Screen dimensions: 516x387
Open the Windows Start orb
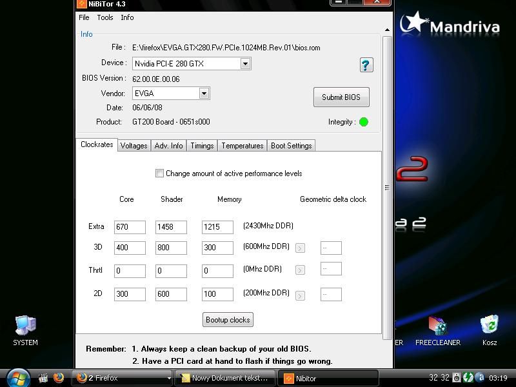pos(18,379)
